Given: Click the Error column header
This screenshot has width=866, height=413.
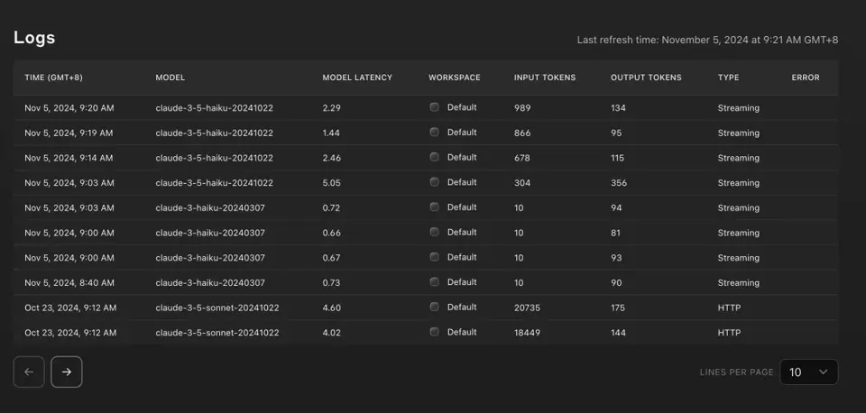Looking at the screenshot, I should 806,78.
